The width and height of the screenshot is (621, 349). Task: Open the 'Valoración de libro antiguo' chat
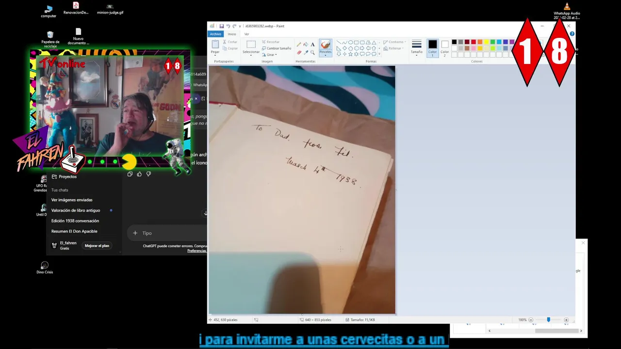[76, 210]
